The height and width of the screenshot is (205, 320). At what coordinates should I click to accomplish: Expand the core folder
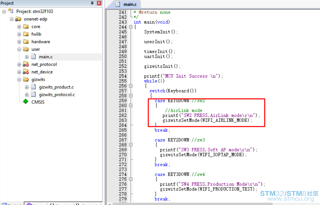[19, 27]
